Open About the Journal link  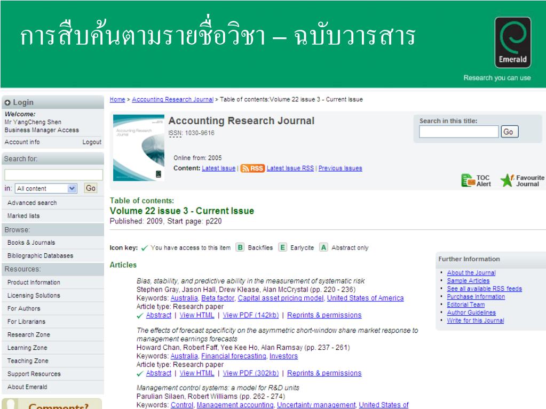tap(471, 273)
